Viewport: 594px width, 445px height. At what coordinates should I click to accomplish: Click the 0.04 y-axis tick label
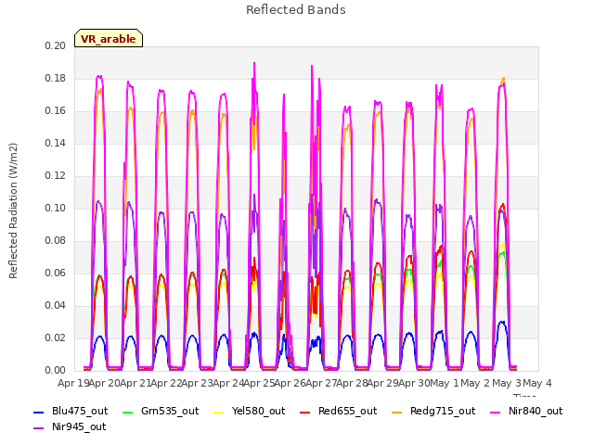[x=55, y=306]
